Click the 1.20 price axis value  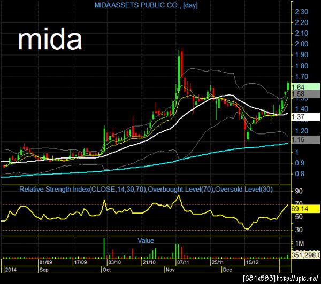click(301, 131)
